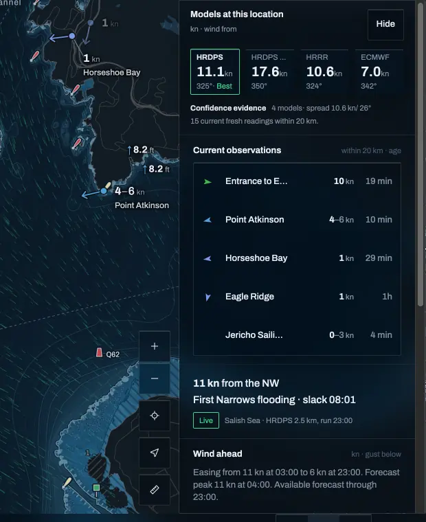Click the Point Atkinson station dot on map

[x=104, y=191]
